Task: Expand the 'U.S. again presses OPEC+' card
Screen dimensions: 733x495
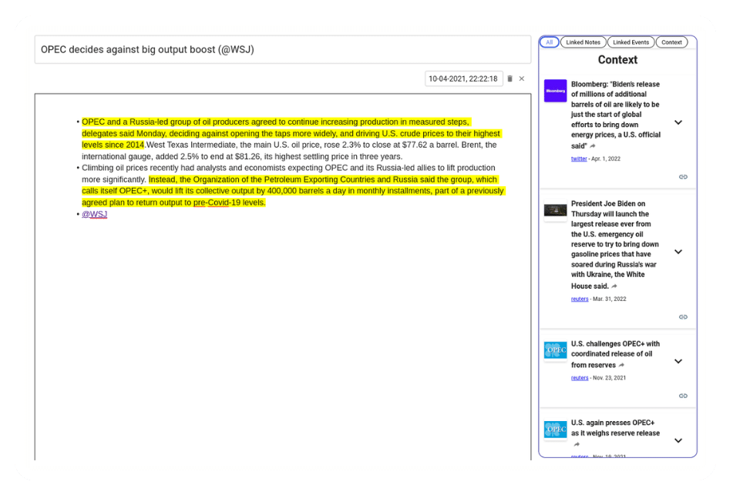Action: 678,440
